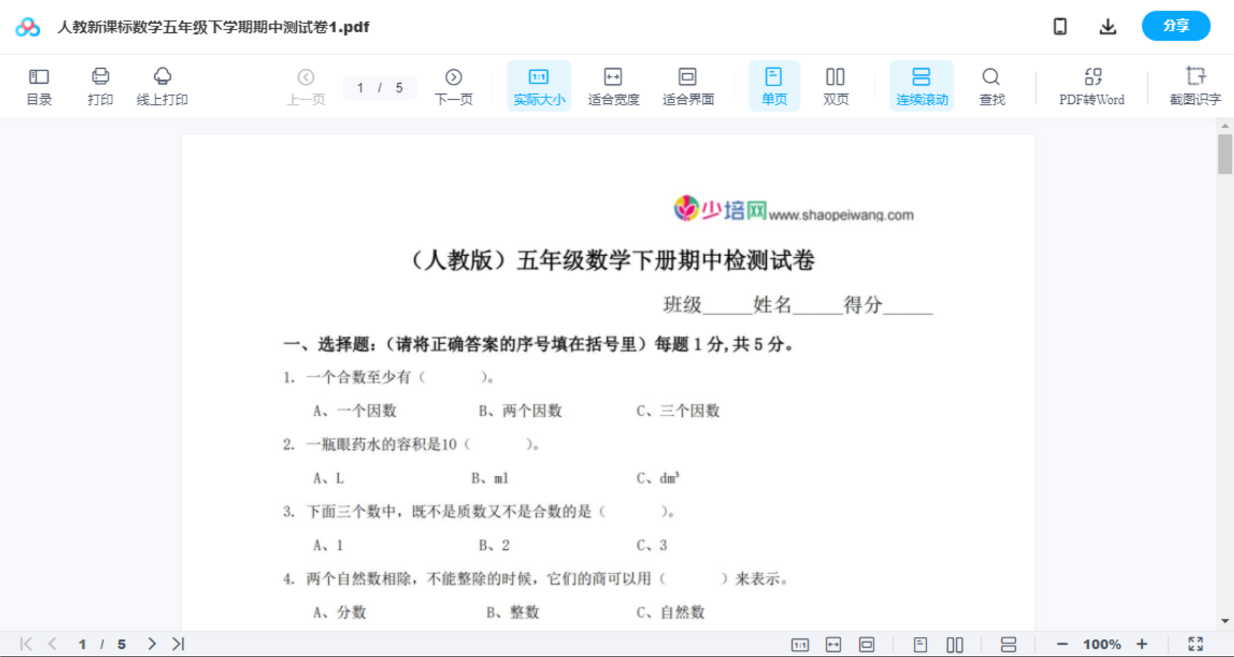Viewport: 1234px width, 657px height.
Task: Enter fullscreen via bottom-right expand icon
Action: pos(1195,643)
